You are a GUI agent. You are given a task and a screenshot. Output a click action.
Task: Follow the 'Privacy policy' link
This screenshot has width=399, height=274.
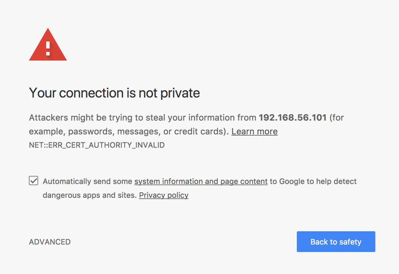click(163, 195)
